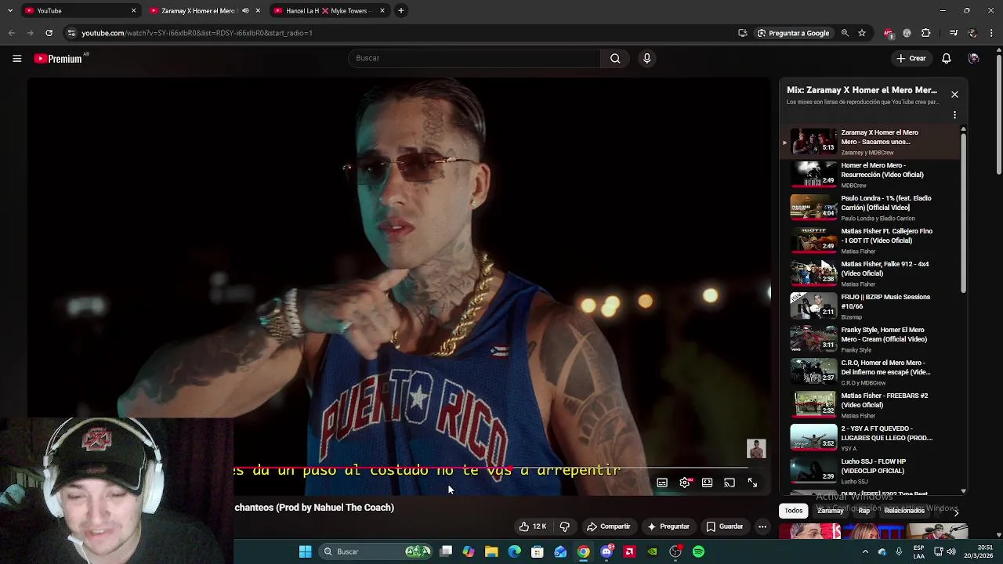This screenshot has height=564, width=1003.
Task: Open the YouTube account avatar menu
Action: tap(973, 58)
